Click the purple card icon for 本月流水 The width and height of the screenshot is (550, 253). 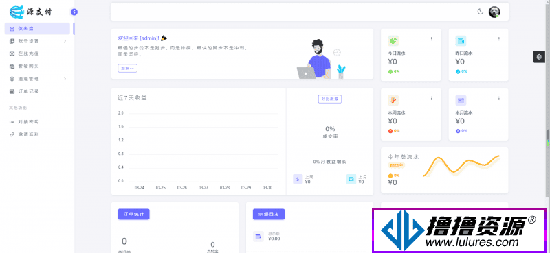pos(461,100)
